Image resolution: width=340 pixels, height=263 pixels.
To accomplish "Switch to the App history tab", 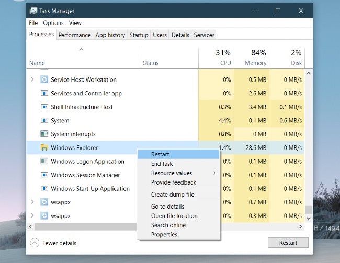I will tap(110, 35).
